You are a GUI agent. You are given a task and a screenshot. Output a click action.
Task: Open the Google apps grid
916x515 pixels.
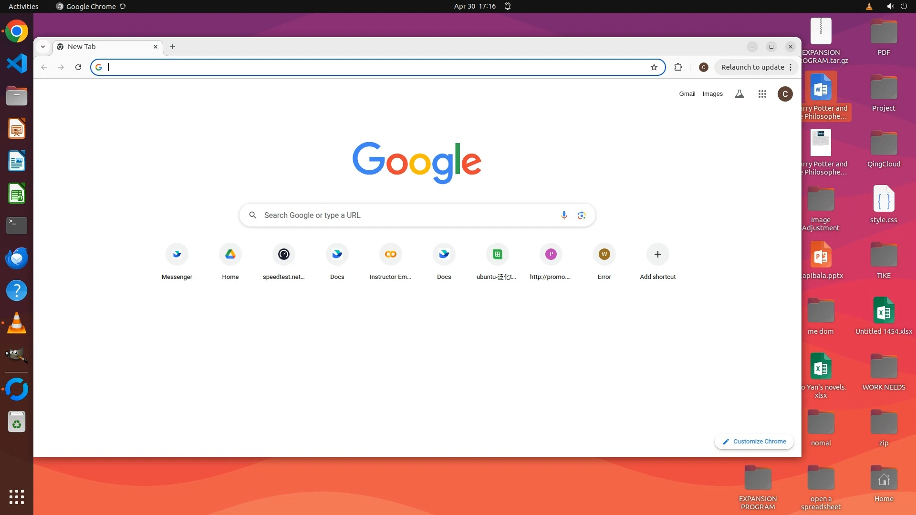762,94
